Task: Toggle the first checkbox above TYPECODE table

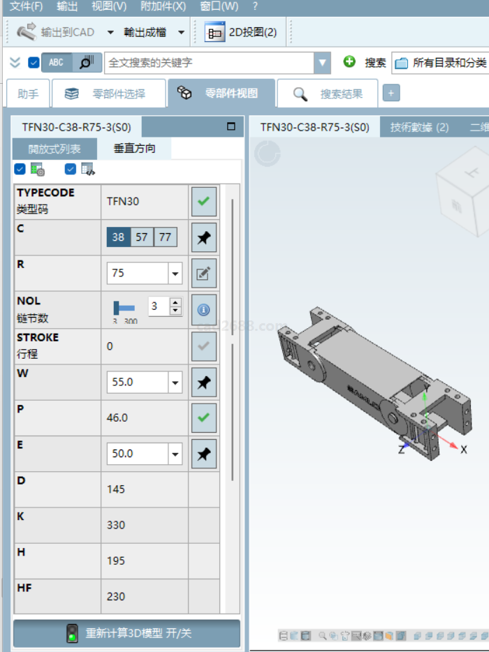Action: [20, 169]
